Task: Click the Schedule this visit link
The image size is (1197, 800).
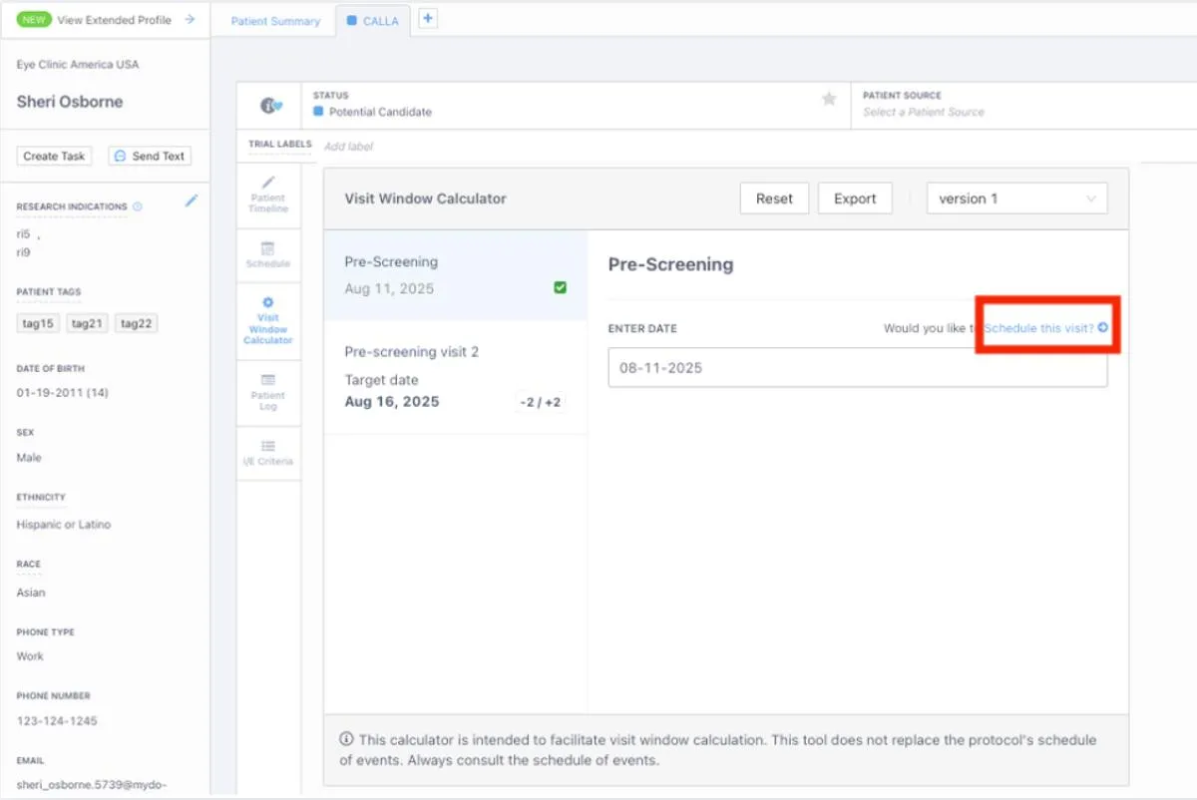Action: (x=1044, y=328)
